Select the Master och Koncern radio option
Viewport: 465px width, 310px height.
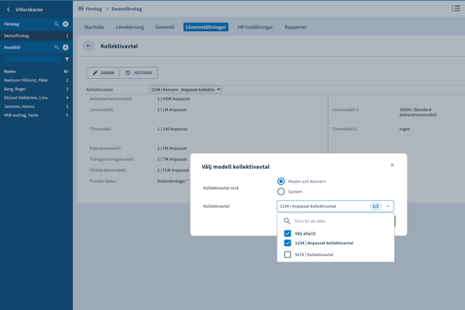click(281, 181)
